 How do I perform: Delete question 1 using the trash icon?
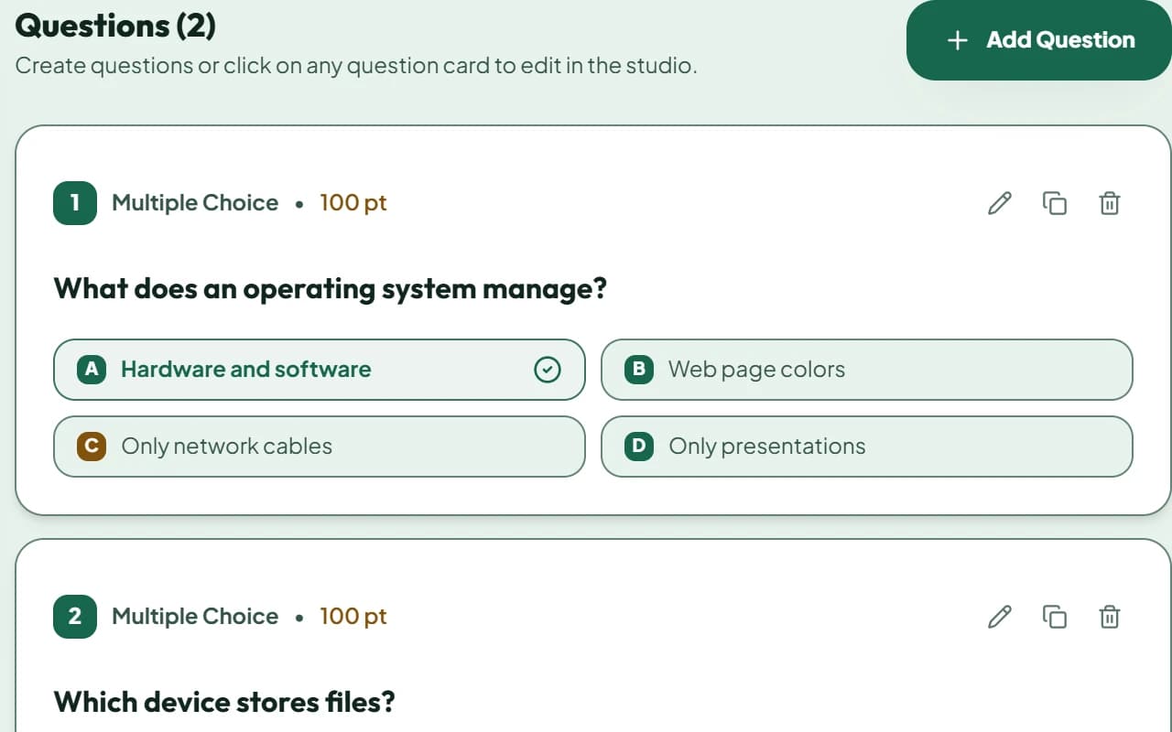coord(1109,203)
